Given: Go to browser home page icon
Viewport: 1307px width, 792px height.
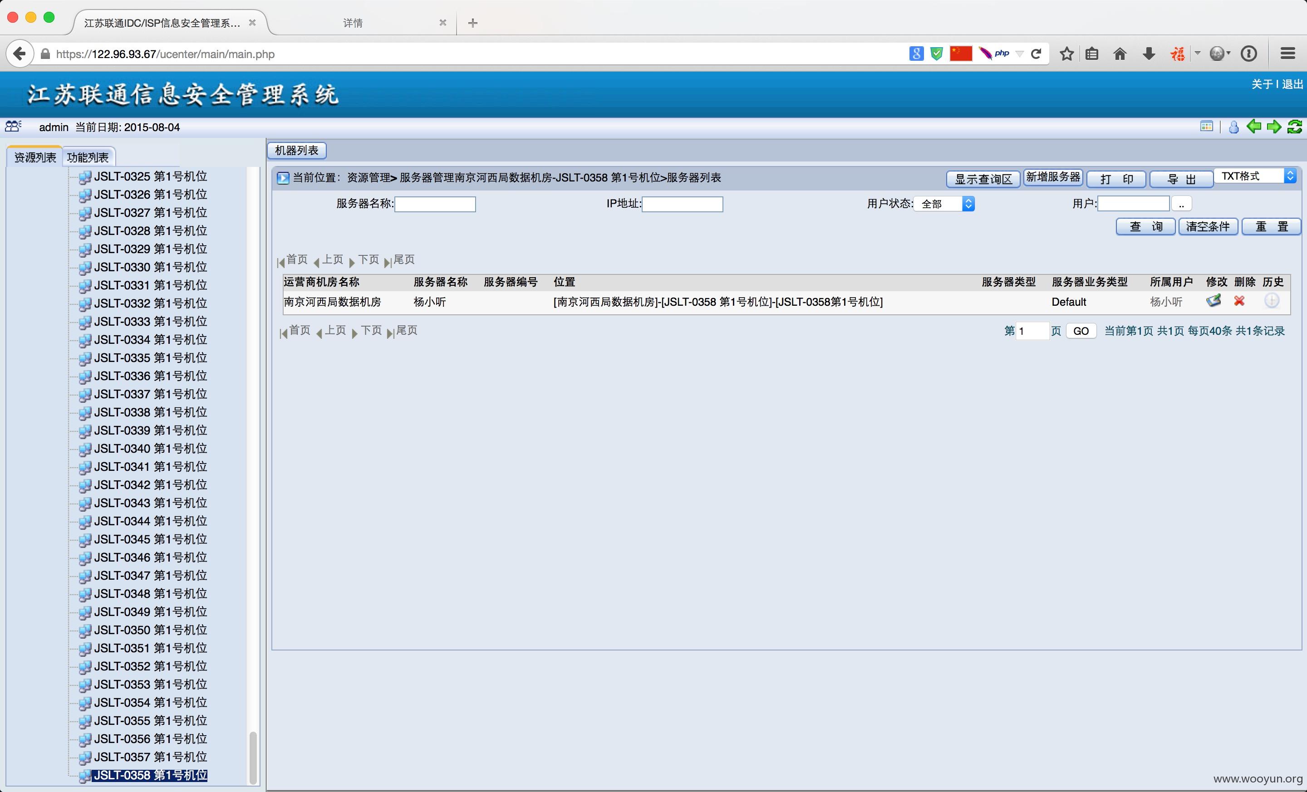Looking at the screenshot, I should [1120, 54].
